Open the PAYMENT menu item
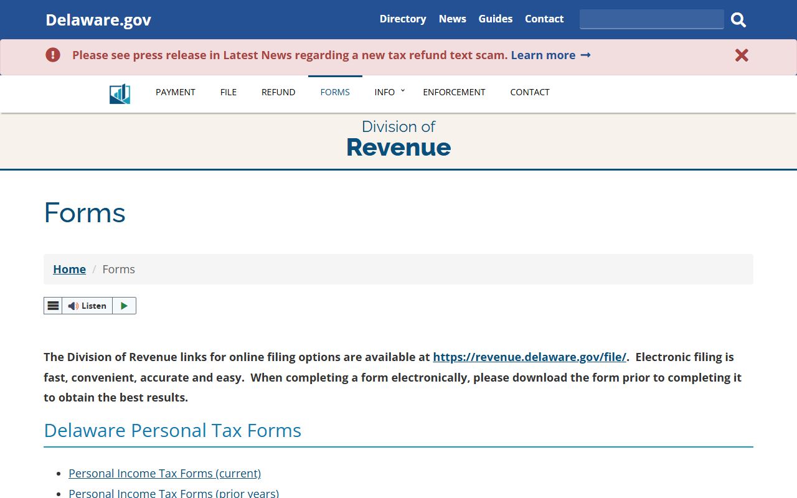This screenshot has height=498, width=797. coord(176,92)
